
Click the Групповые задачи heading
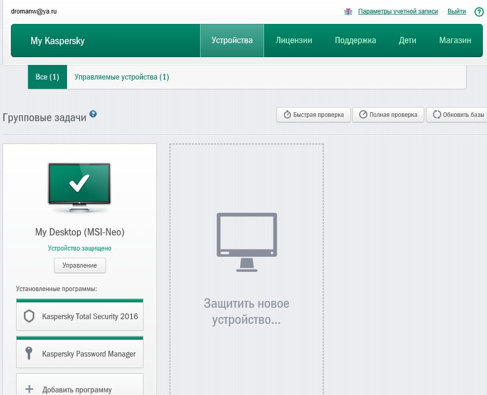(x=44, y=117)
